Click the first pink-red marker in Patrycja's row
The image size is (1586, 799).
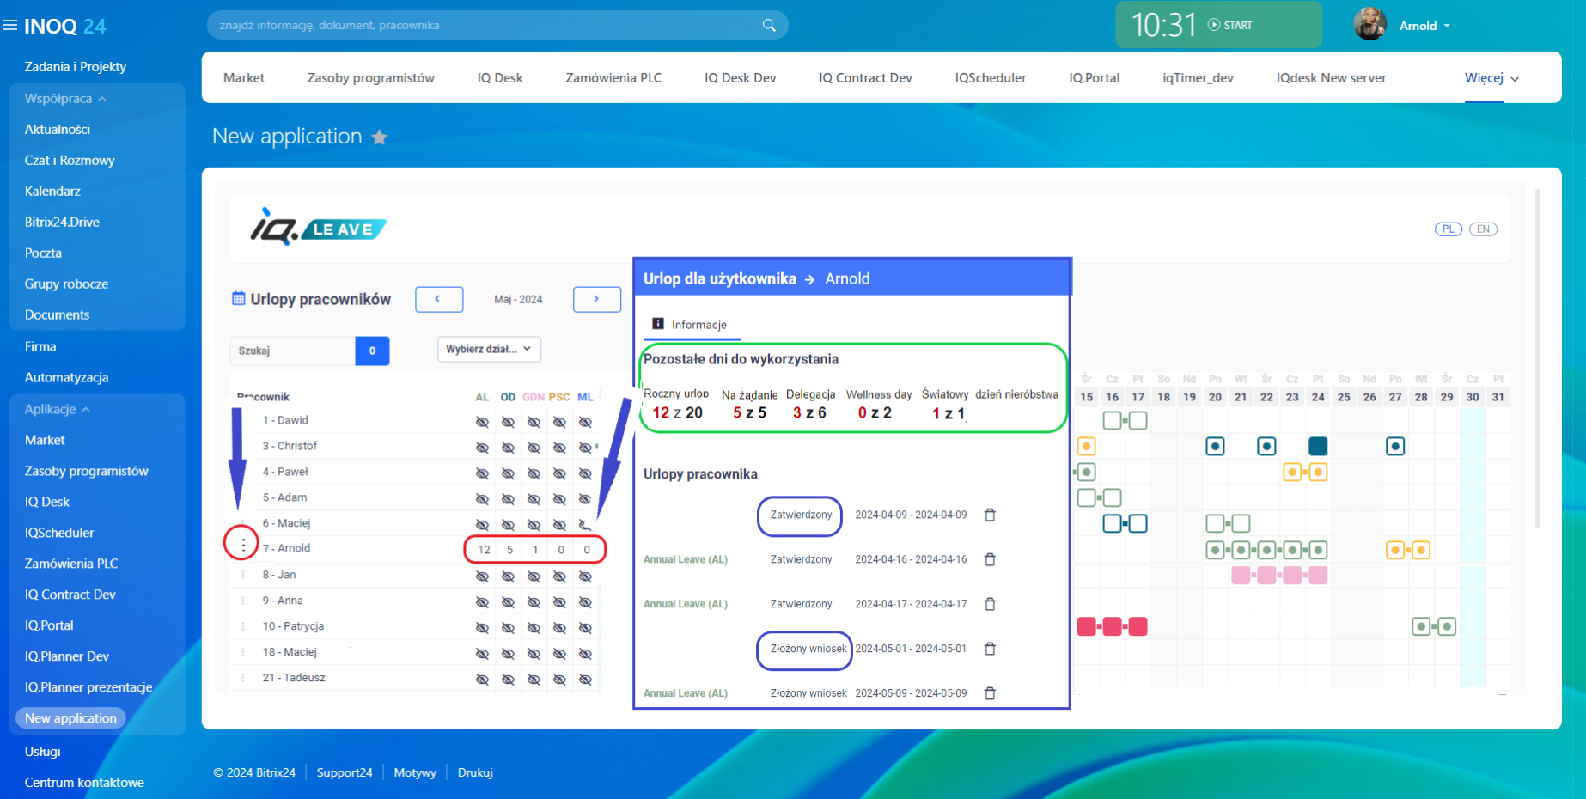coord(1086,626)
